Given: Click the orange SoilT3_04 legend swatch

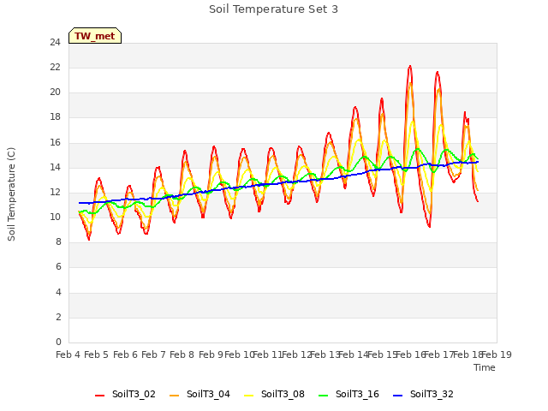Looking at the screenshot, I should tap(174, 396).
